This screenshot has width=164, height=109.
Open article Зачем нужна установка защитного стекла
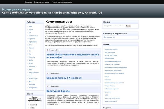tap(73, 56)
